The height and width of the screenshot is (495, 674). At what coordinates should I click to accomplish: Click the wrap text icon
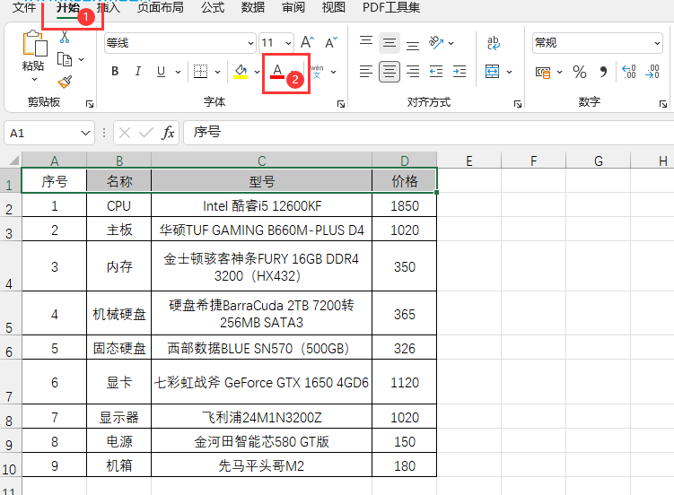(493, 42)
